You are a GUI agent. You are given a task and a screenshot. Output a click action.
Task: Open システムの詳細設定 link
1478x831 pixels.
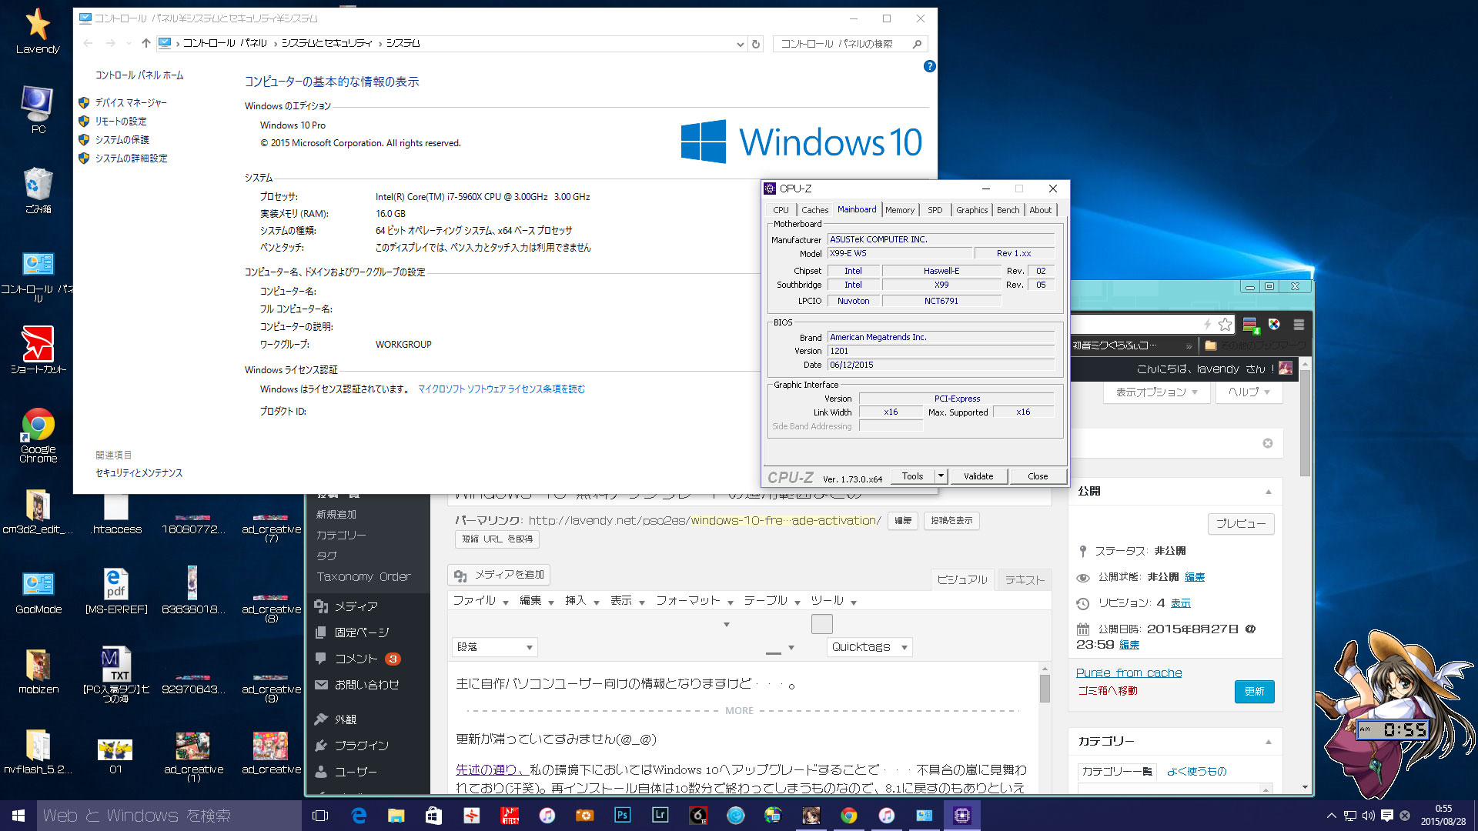[x=131, y=159]
